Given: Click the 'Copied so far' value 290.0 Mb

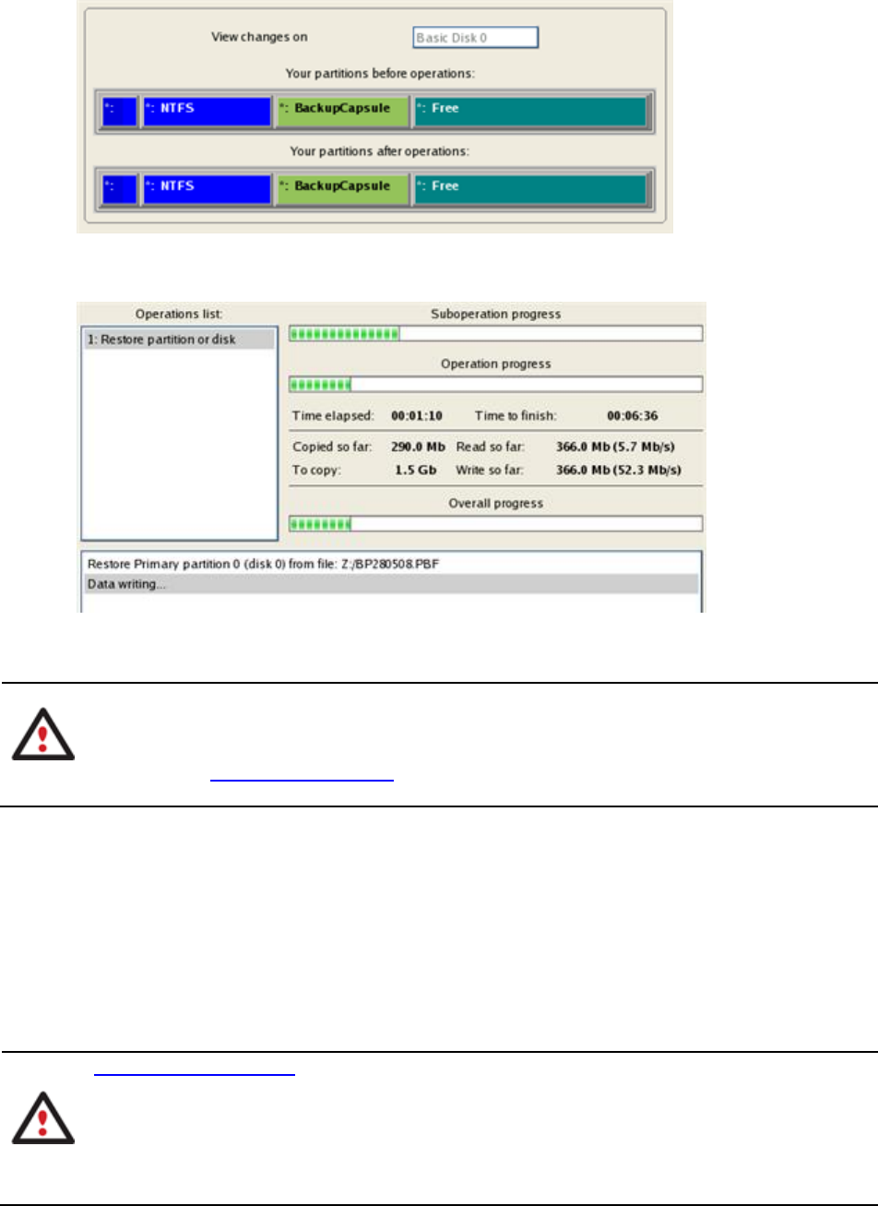Looking at the screenshot, I should (x=420, y=447).
